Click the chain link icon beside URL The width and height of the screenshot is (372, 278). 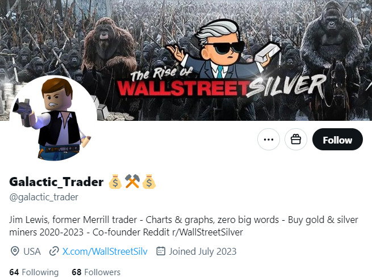coord(54,251)
